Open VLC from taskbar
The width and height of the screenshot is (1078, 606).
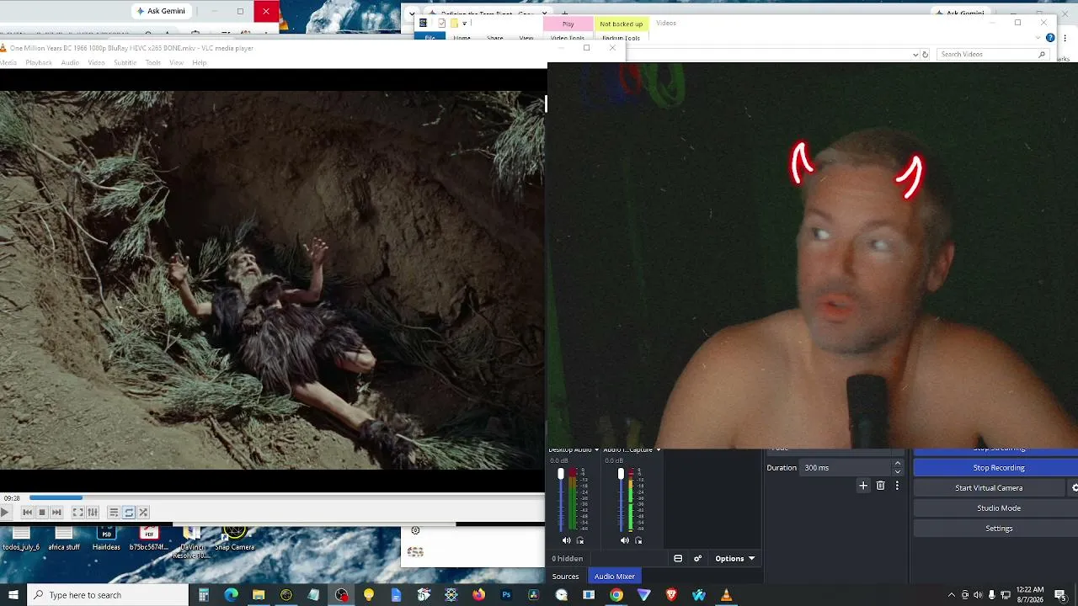pos(726,595)
